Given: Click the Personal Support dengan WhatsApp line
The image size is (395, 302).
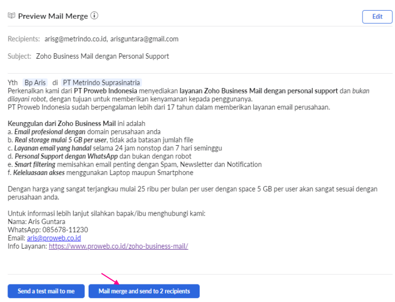Looking at the screenshot, I should 99,156.
